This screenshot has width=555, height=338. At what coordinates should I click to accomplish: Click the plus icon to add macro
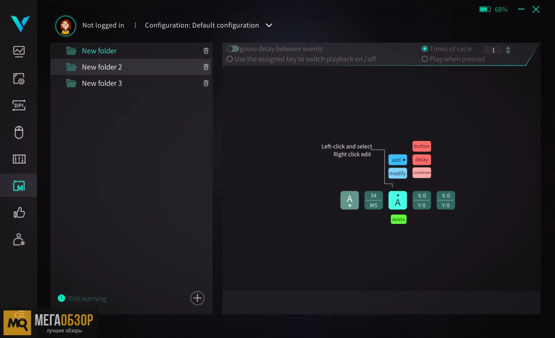(197, 298)
